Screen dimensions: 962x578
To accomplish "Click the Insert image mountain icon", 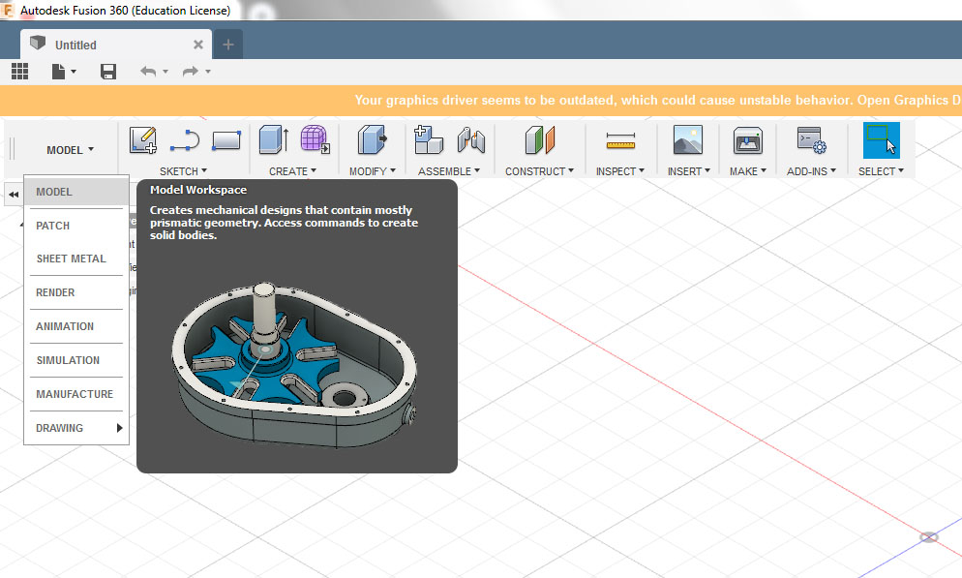I will (x=688, y=139).
